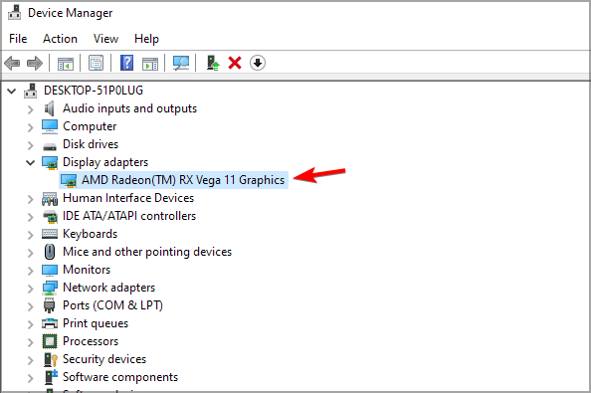Open the Action menu

pyautogui.click(x=60, y=39)
